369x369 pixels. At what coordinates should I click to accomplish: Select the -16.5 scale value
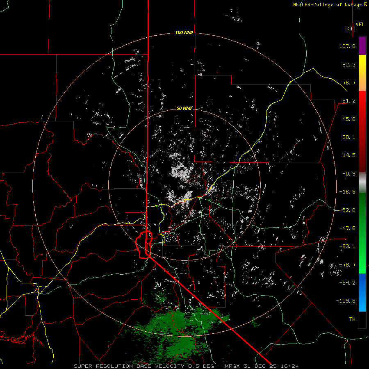click(x=347, y=192)
